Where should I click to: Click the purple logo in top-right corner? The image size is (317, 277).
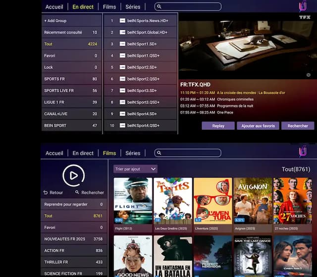point(303,6)
